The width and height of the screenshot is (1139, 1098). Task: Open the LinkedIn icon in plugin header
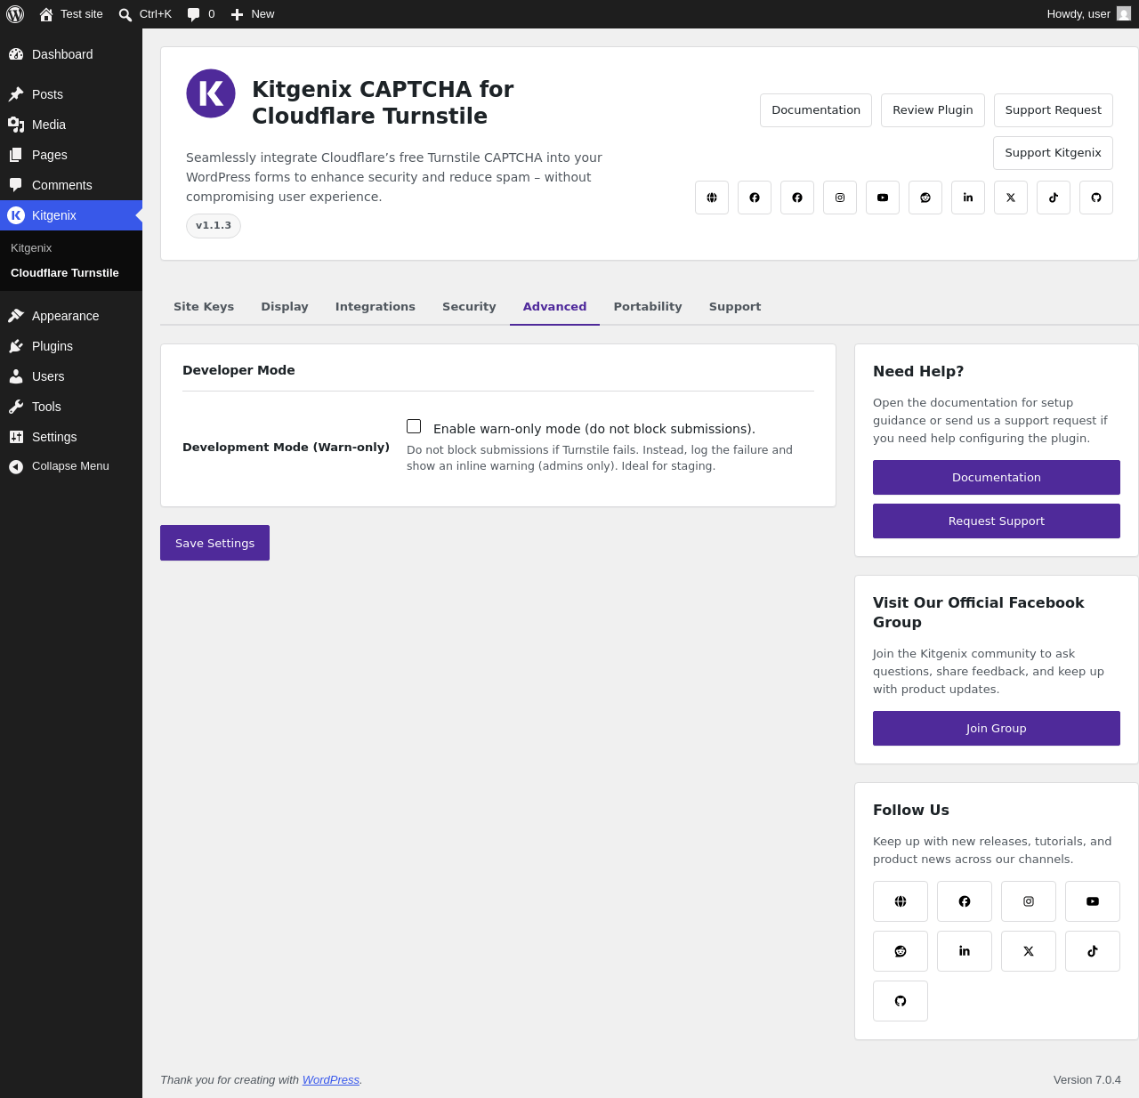tap(968, 198)
